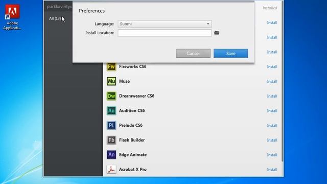Click the Acrobat X Pro name text
Image resolution: width=327 pixels, height=184 pixels.
click(133, 169)
